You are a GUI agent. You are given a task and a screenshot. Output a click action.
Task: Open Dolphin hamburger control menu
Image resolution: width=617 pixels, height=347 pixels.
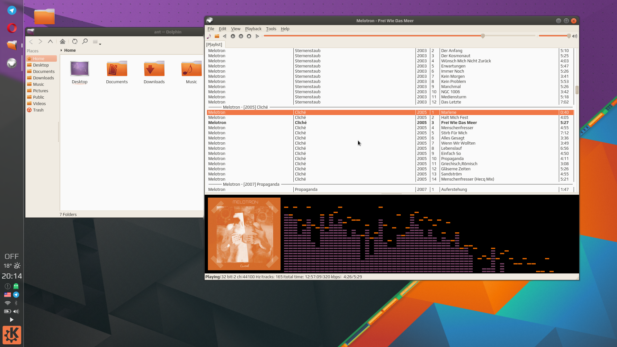coord(96,42)
